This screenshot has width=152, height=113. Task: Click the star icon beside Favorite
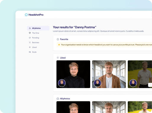(x=58, y=39)
